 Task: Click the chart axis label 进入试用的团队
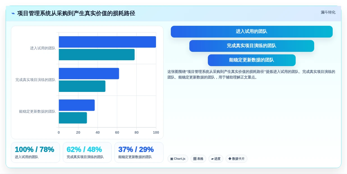tap(43, 48)
